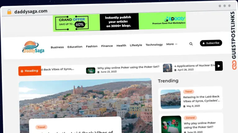
Task: Open the 'Why play online Poker' ticker headline
Action: coord(128,67)
